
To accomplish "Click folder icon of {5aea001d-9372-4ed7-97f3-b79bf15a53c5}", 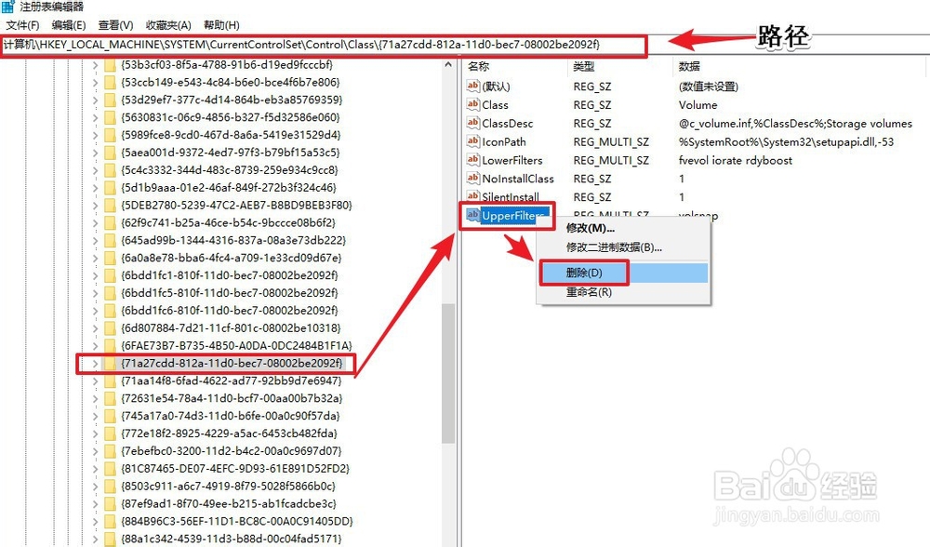I will [x=110, y=153].
